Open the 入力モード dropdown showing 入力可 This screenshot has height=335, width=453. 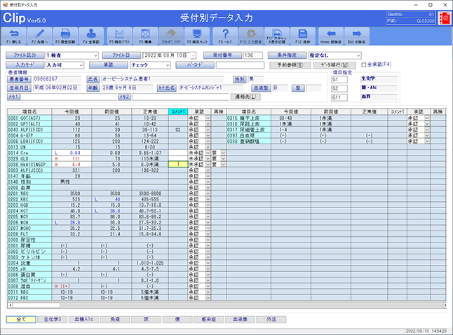click(x=81, y=65)
